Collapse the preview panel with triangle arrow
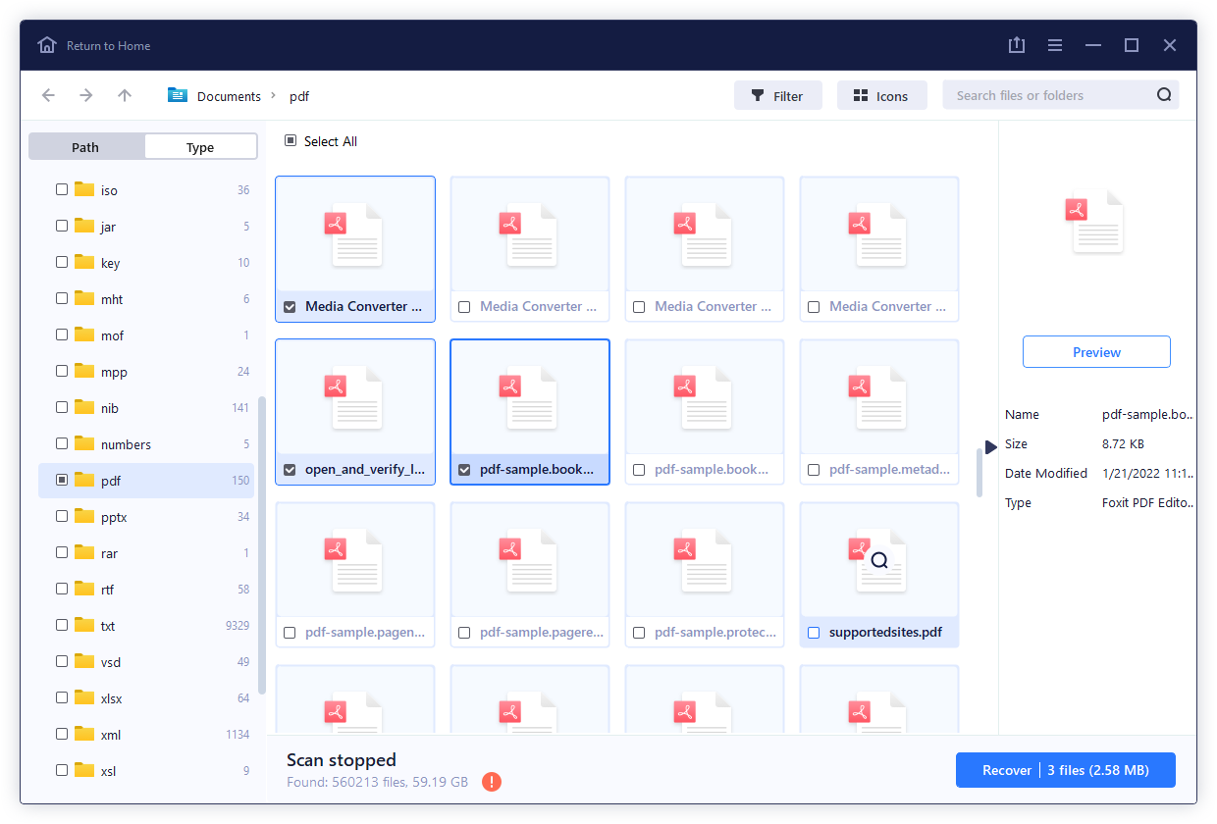 coord(990,446)
